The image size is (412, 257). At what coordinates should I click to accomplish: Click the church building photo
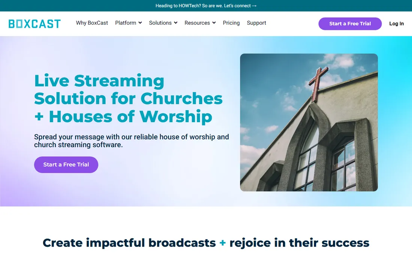(x=309, y=123)
